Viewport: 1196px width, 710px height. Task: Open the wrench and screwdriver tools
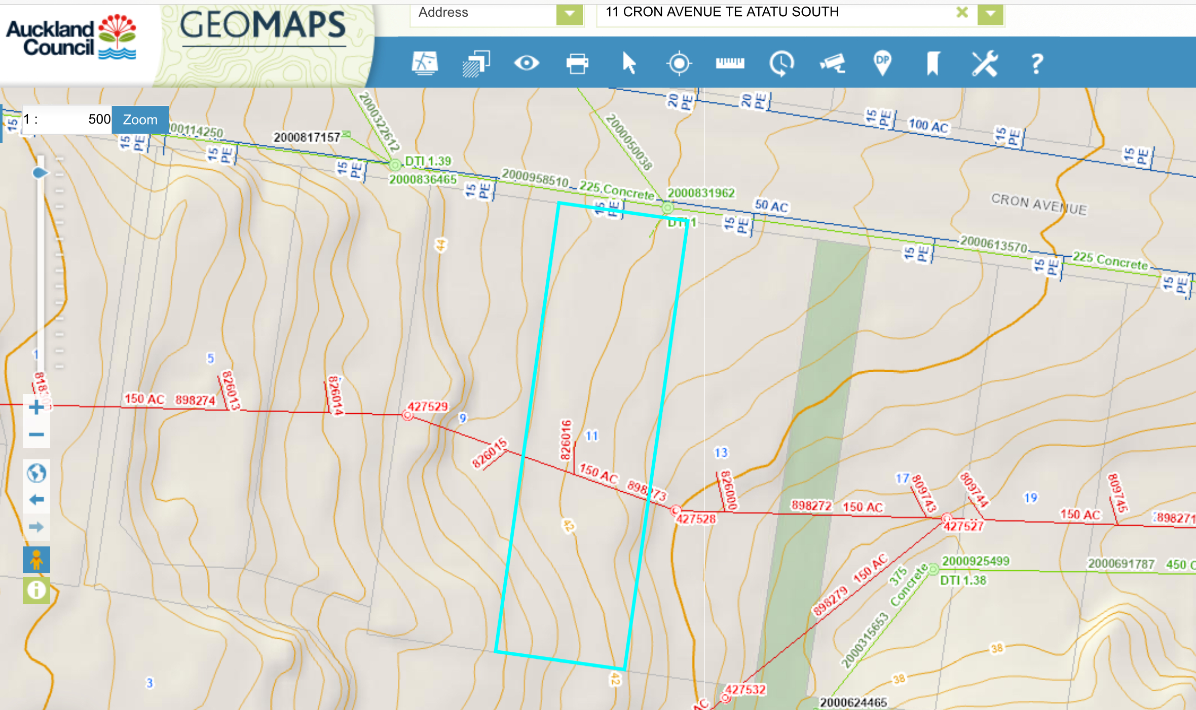(984, 63)
